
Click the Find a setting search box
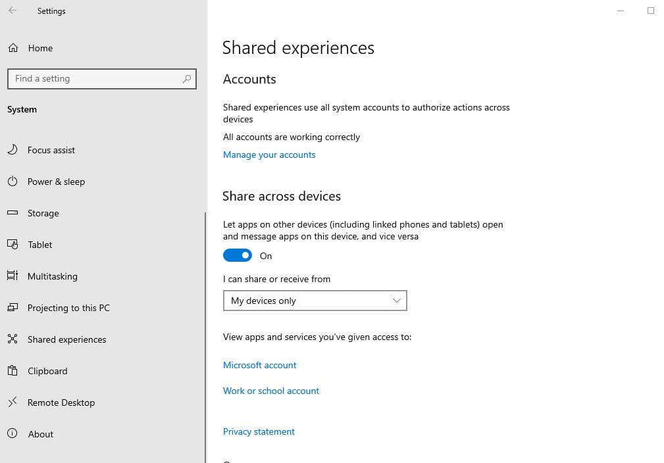[95, 79]
